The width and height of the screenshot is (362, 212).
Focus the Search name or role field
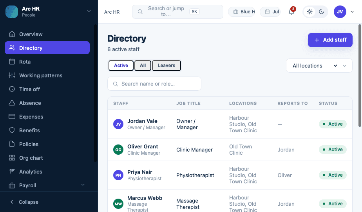[154, 84]
